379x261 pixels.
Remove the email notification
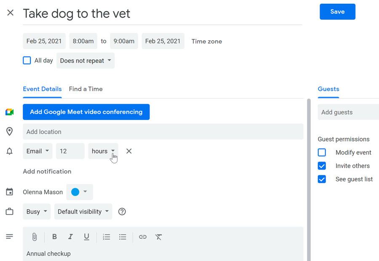coord(129,151)
